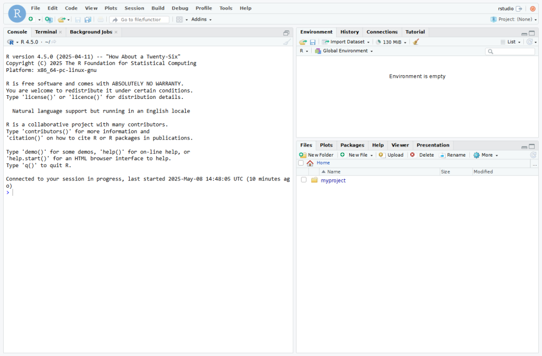Image resolution: width=542 pixels, height=356 pixels.
Task: Switch to the History tab
Action: [349, 32]
